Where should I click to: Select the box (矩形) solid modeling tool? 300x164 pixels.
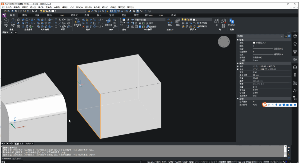pyautogui.click(x=6, y=22)
